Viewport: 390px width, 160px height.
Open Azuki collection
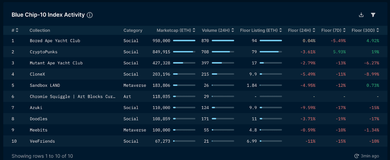point(36,108)
